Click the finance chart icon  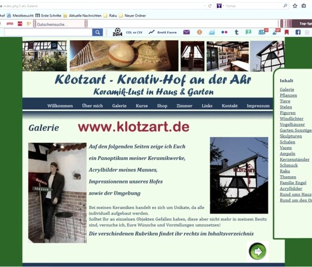[x=212, y=32]
